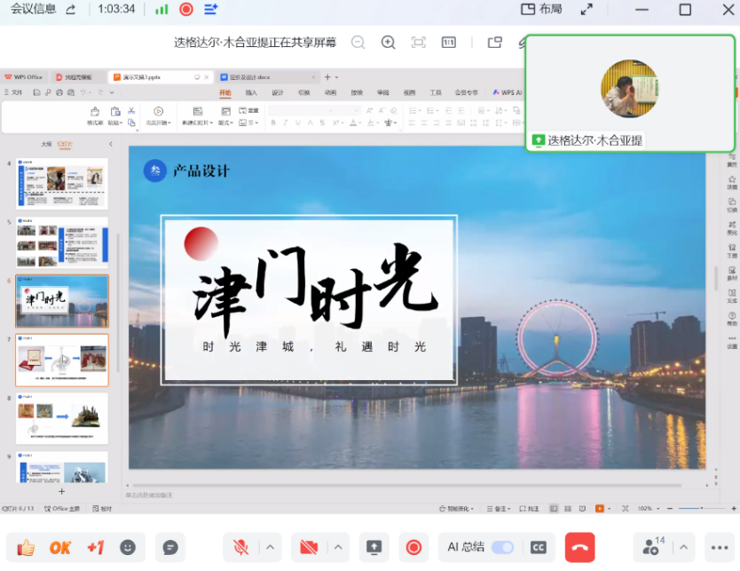Expand camera video options arrow

(338, 547)
